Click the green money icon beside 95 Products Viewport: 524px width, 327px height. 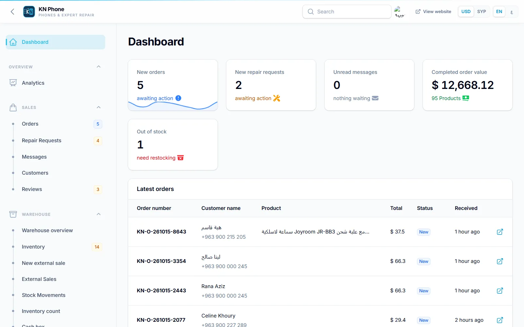tap(466, 98)
